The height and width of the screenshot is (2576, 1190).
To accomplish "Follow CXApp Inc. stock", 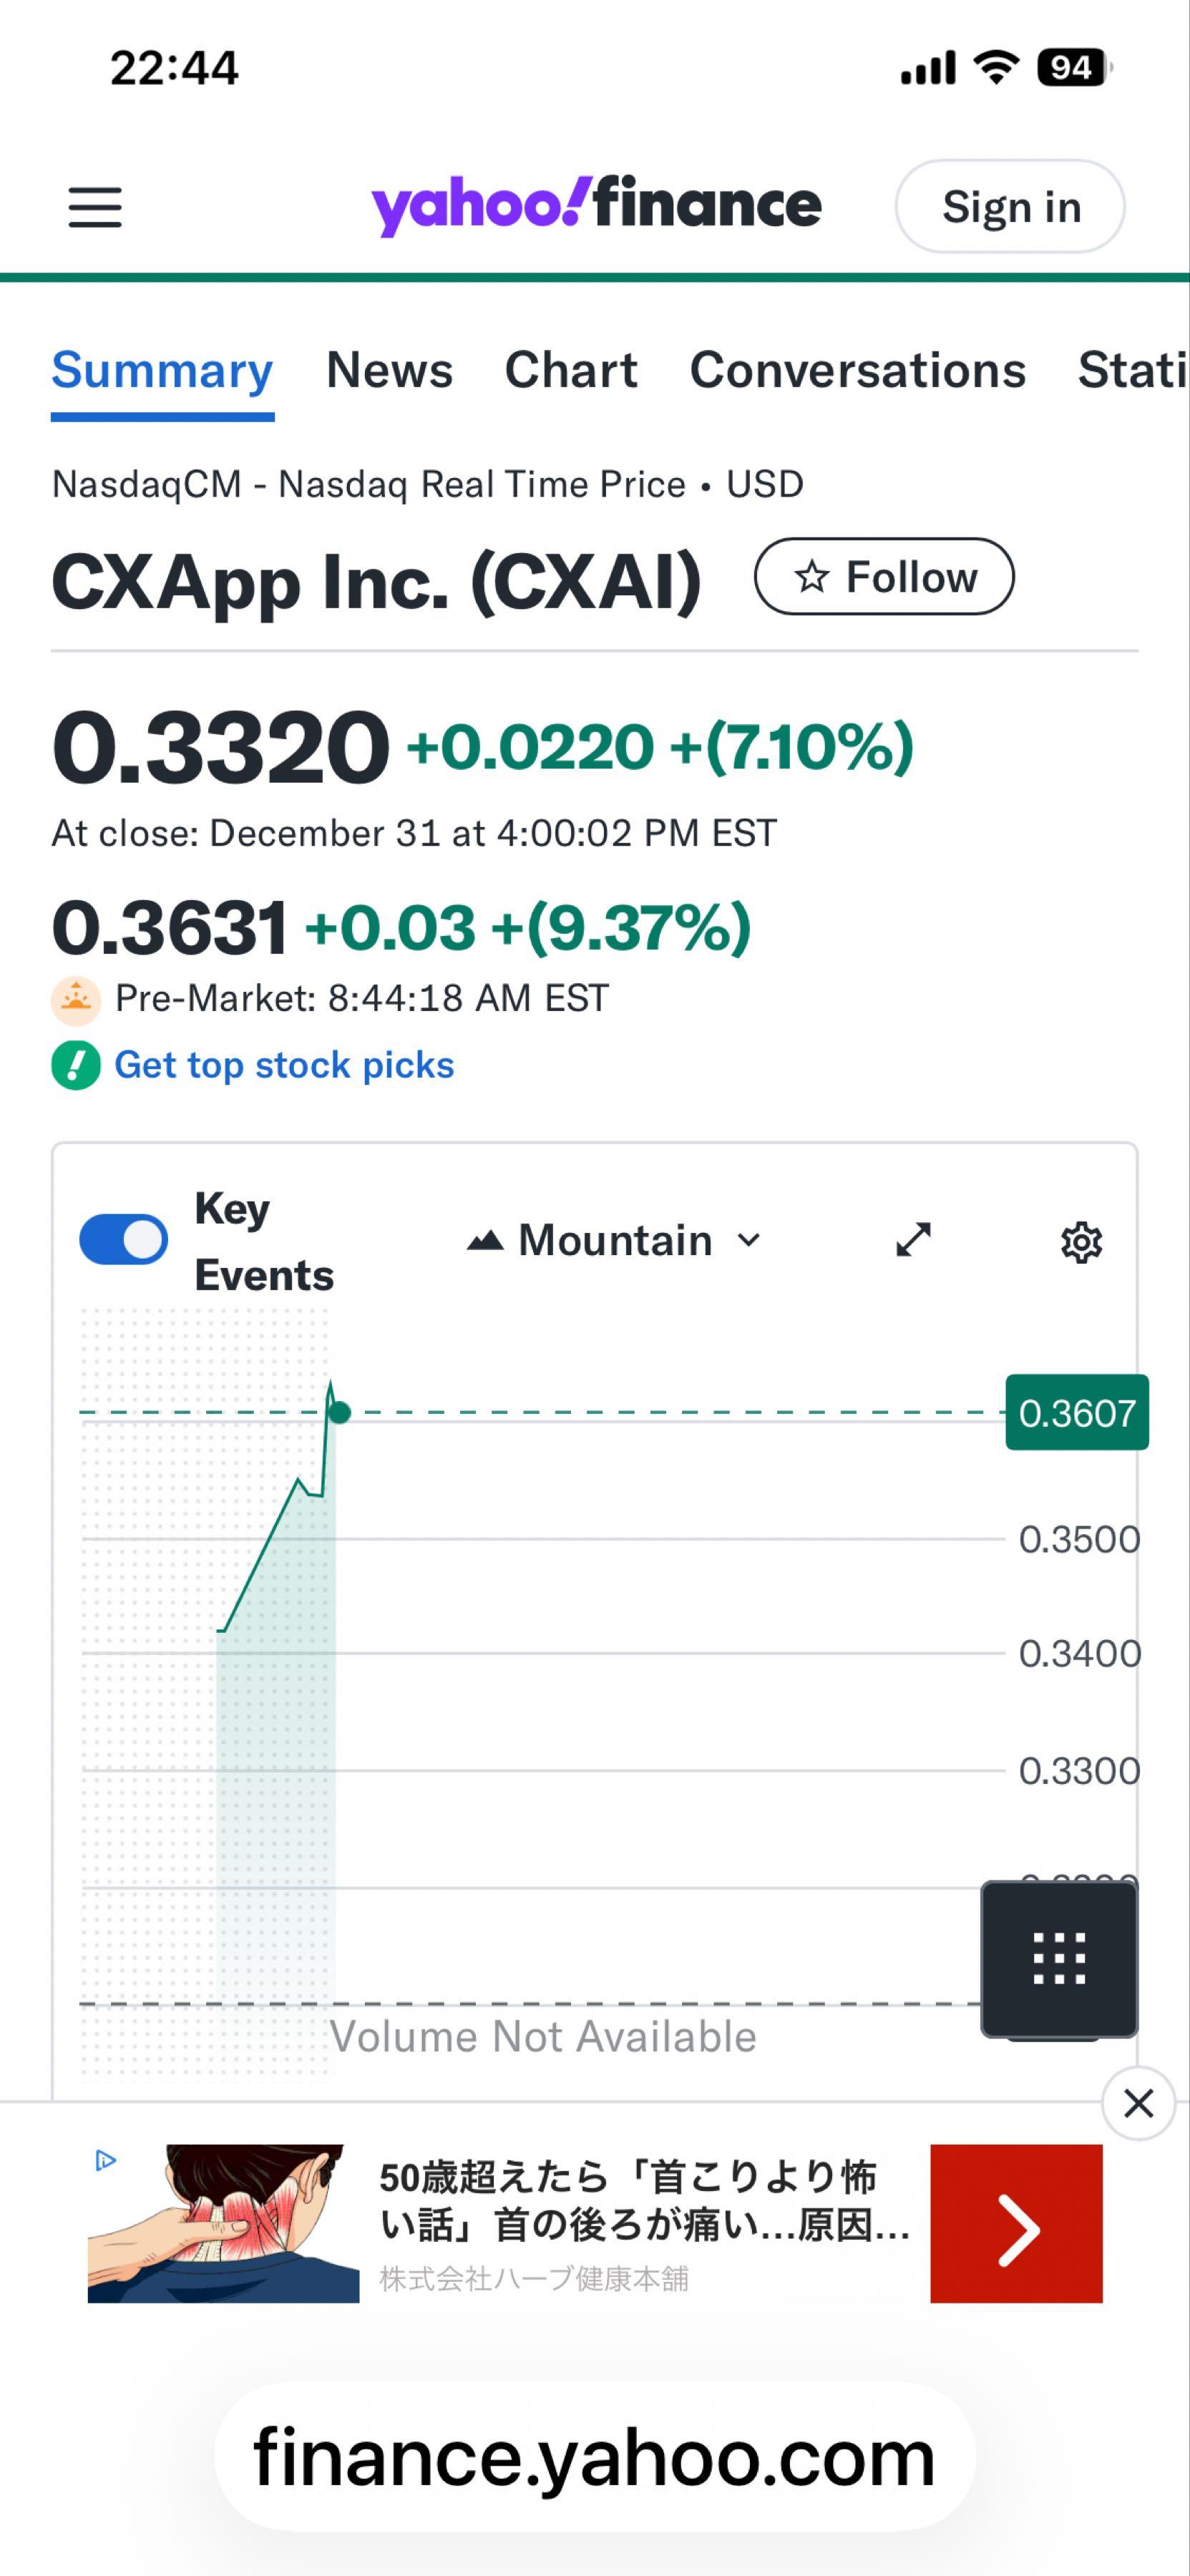I will (884, 577).
